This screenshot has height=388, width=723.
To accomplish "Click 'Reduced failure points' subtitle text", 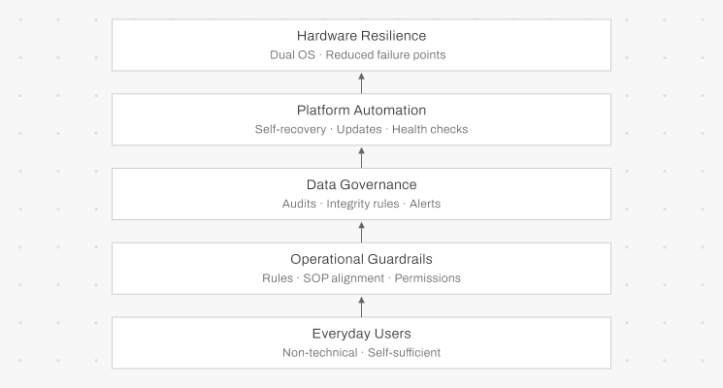I will [x=386, y=55].
